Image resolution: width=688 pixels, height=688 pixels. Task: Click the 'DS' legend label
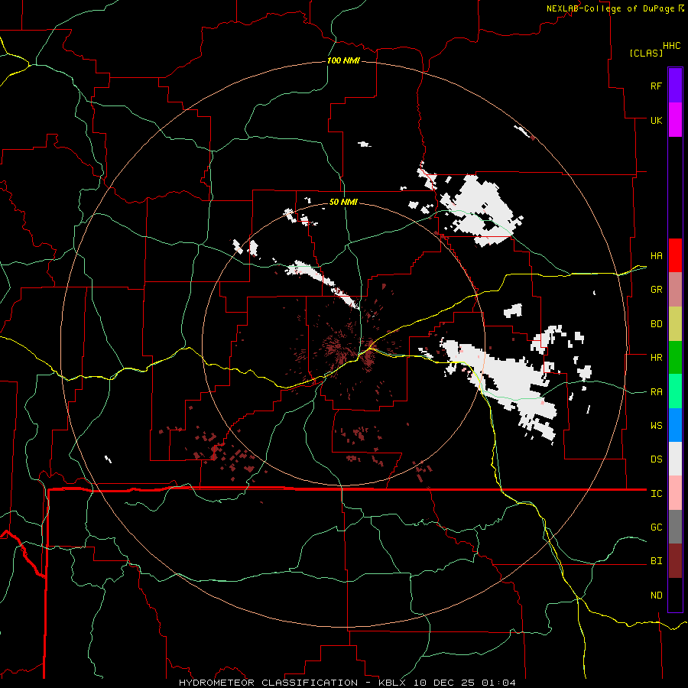[657, 459]
